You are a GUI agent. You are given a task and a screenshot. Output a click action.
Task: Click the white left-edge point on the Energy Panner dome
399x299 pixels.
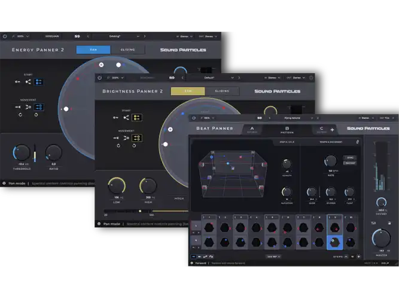66,109
